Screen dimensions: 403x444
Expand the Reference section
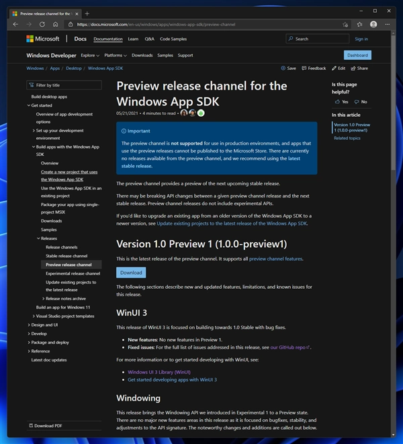29,351
